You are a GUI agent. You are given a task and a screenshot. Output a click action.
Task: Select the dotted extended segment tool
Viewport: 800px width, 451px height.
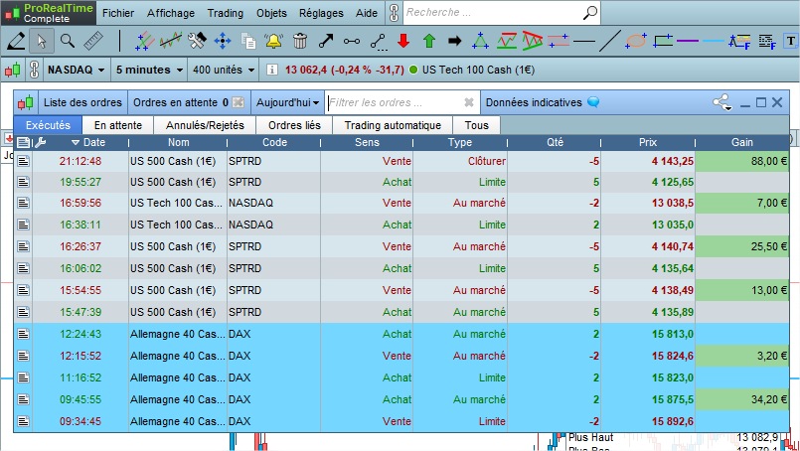[378, 42]
